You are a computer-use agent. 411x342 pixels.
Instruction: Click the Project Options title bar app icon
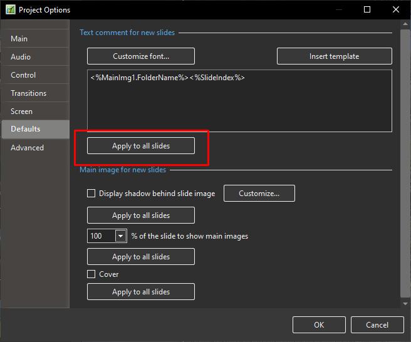[9, 10]
